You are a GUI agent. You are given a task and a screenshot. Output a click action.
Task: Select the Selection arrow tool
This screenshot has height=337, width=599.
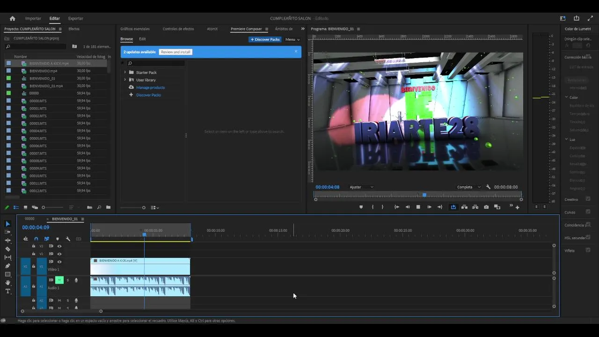[x=7, y=224]
